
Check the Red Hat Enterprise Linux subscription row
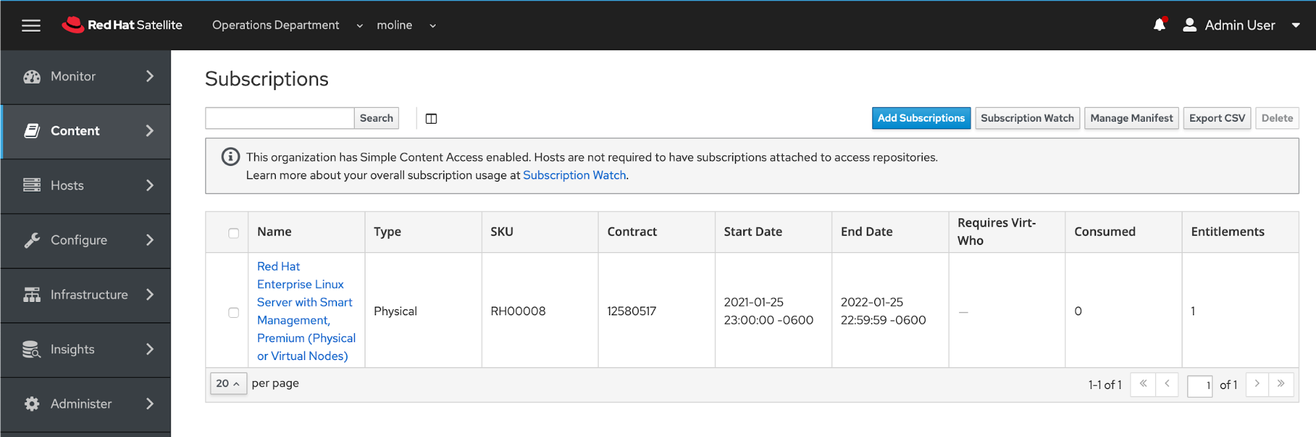(x=234, y=312)
